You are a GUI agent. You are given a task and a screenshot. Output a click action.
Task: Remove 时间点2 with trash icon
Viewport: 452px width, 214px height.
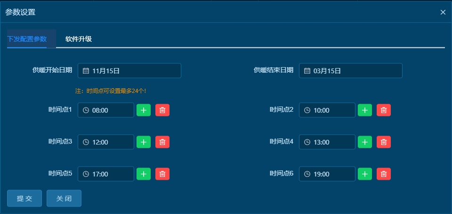point(384,110)
